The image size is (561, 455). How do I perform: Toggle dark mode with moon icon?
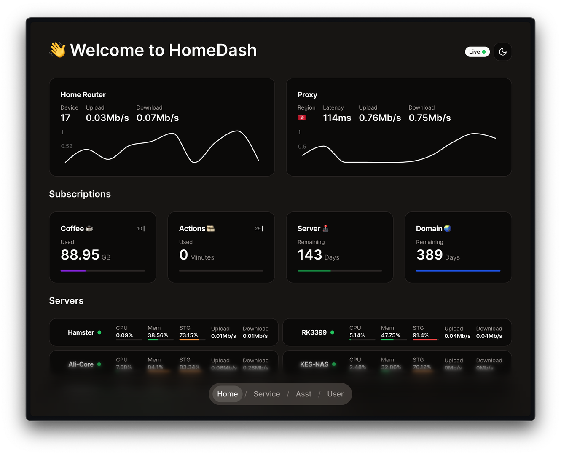click(502, 52)
